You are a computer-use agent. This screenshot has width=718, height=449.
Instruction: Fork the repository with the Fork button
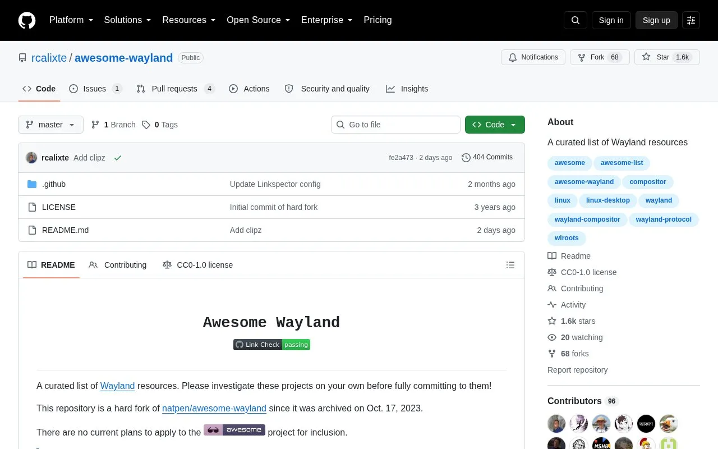pos(600,57)
